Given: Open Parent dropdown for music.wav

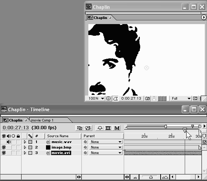Looking at the screenshot, I should (x=106, y=142).
